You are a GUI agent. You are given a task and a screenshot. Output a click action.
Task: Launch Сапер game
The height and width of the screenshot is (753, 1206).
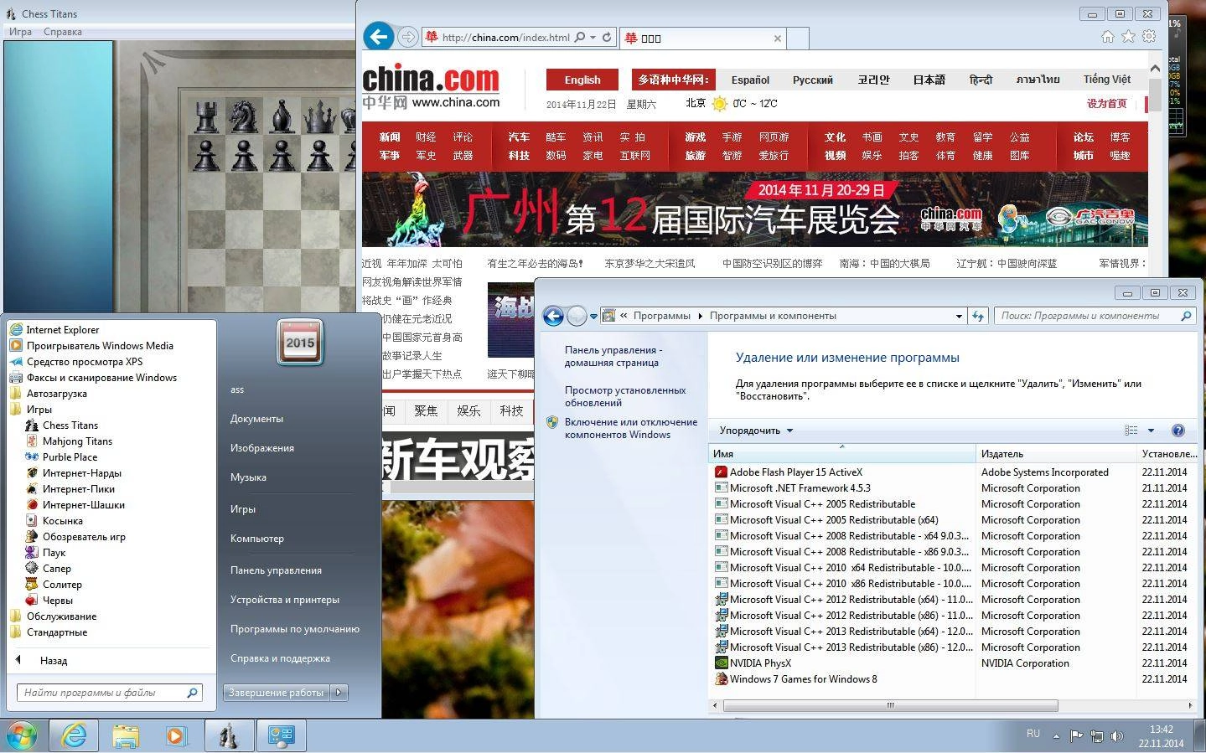(x=57, y=569)
